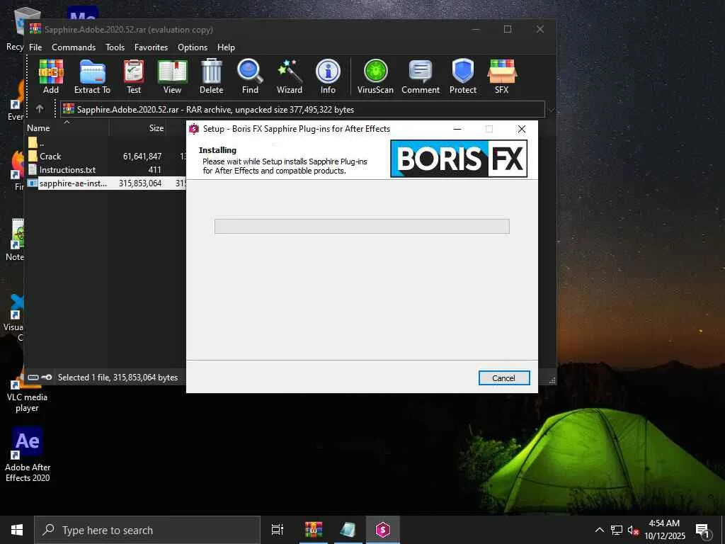
Task: Click the Test archive icon
Action: click(134, 76)
